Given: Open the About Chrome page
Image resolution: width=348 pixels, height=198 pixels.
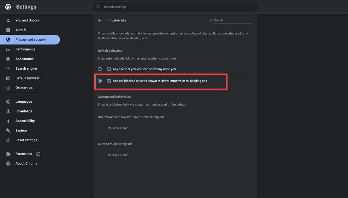Looking at the screenshot, I should pyautogui.click(x=26, y=163).
